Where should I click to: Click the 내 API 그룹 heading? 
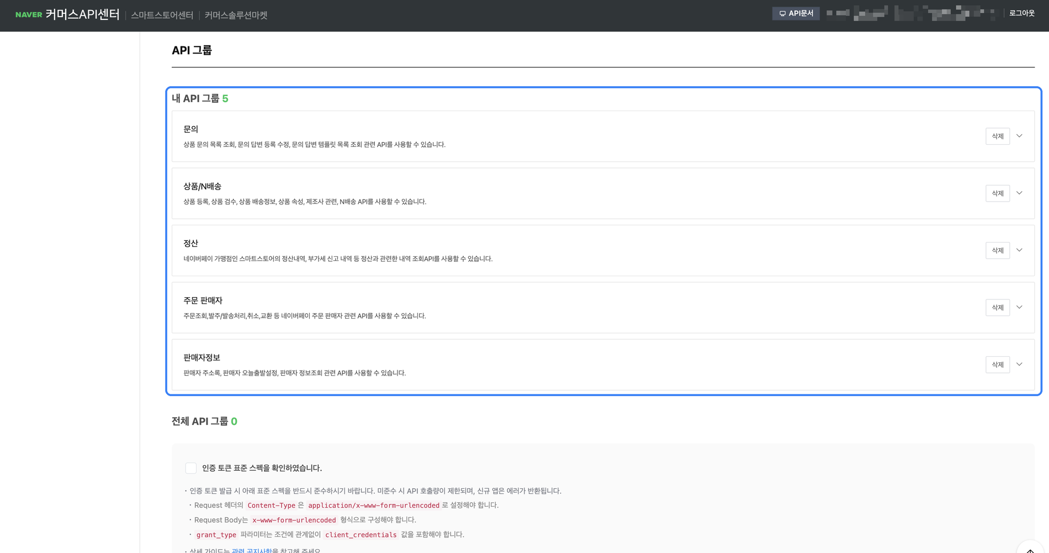[200, 98]
